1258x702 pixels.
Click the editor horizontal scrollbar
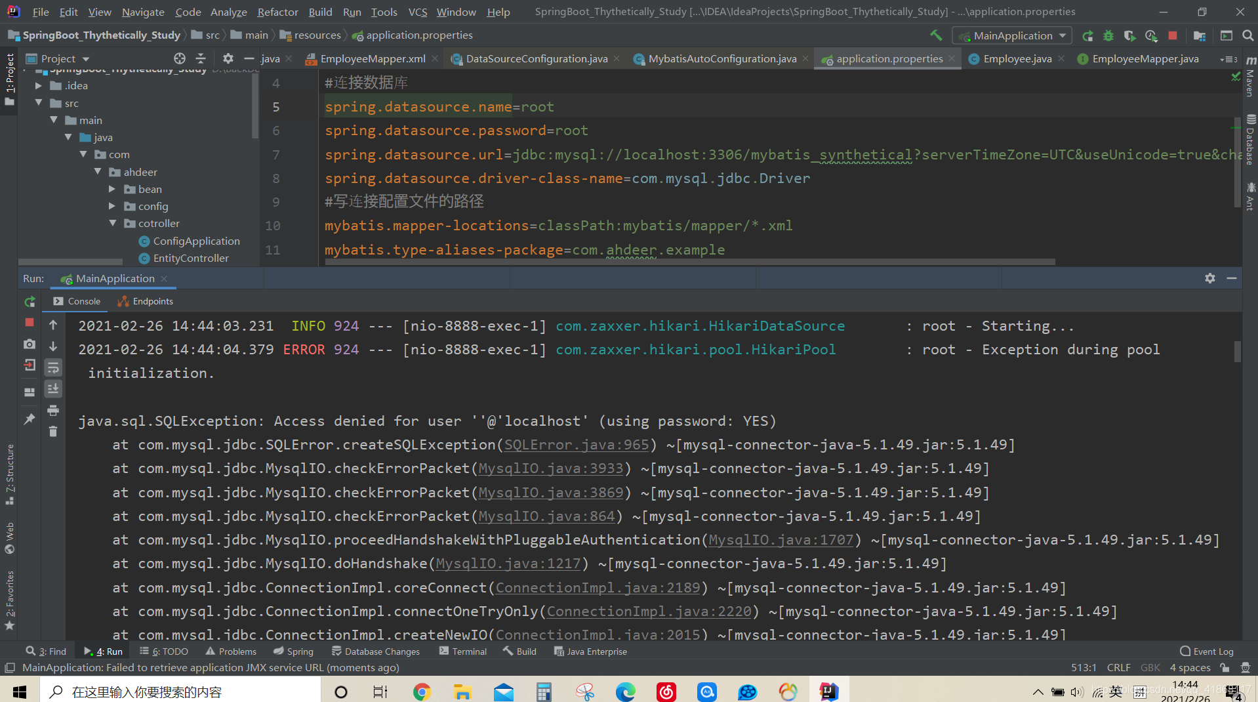coord(689,262)
